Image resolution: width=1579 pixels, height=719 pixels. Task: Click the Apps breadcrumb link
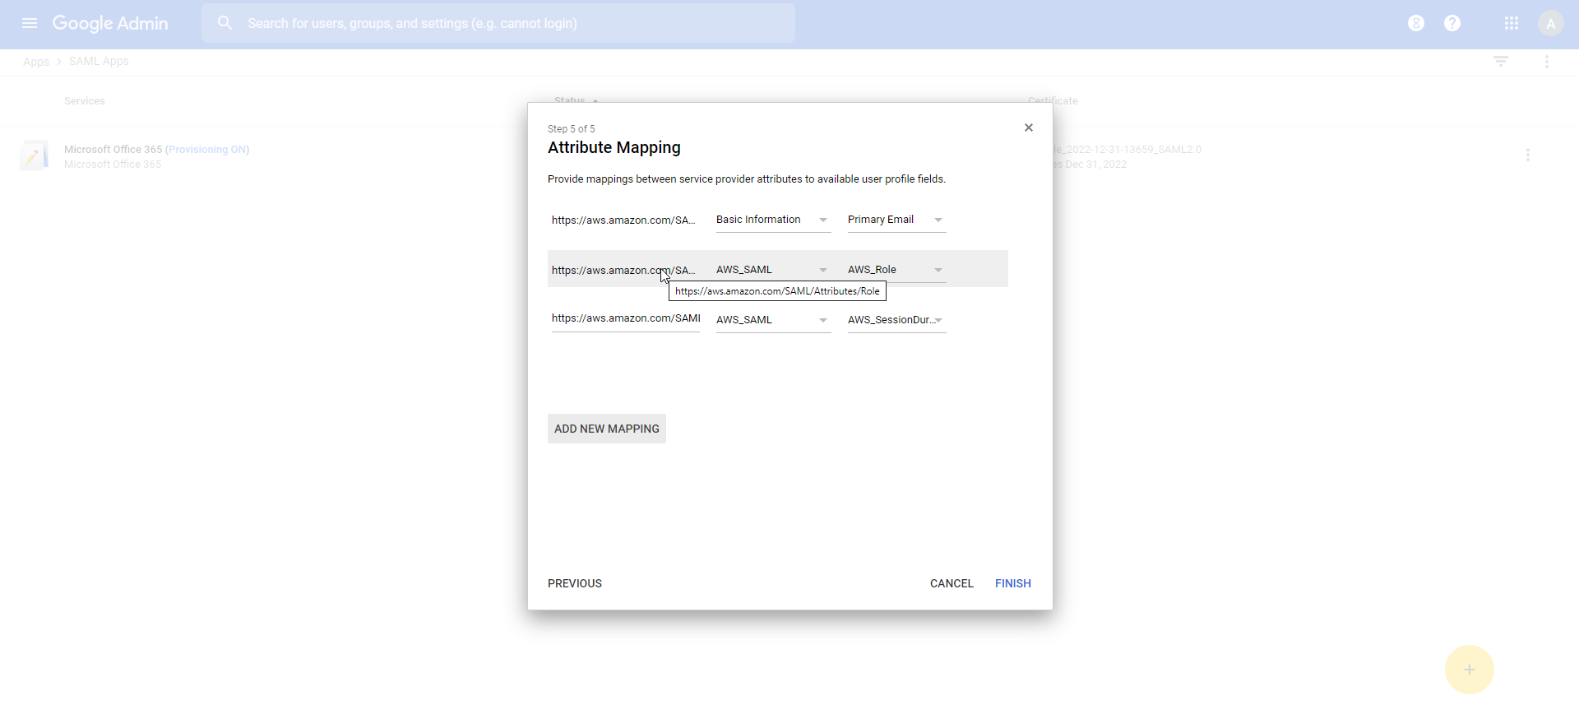tap(36, 62)
